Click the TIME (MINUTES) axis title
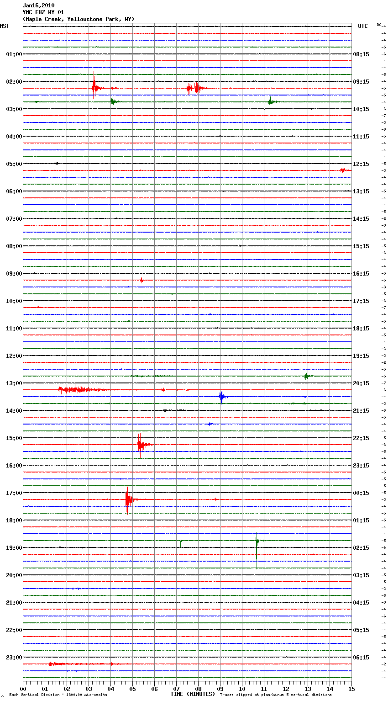388x701 pixels. 193,694
